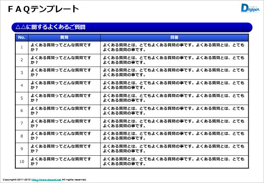Click the row number 10 cell
This screenshot has height=183, width=264.
pos(22,162)
